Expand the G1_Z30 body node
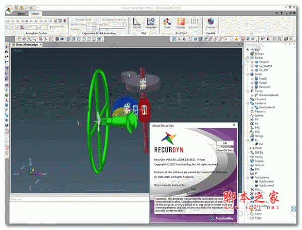Viewport: 302px width, 230px height. tap(252, 70)
